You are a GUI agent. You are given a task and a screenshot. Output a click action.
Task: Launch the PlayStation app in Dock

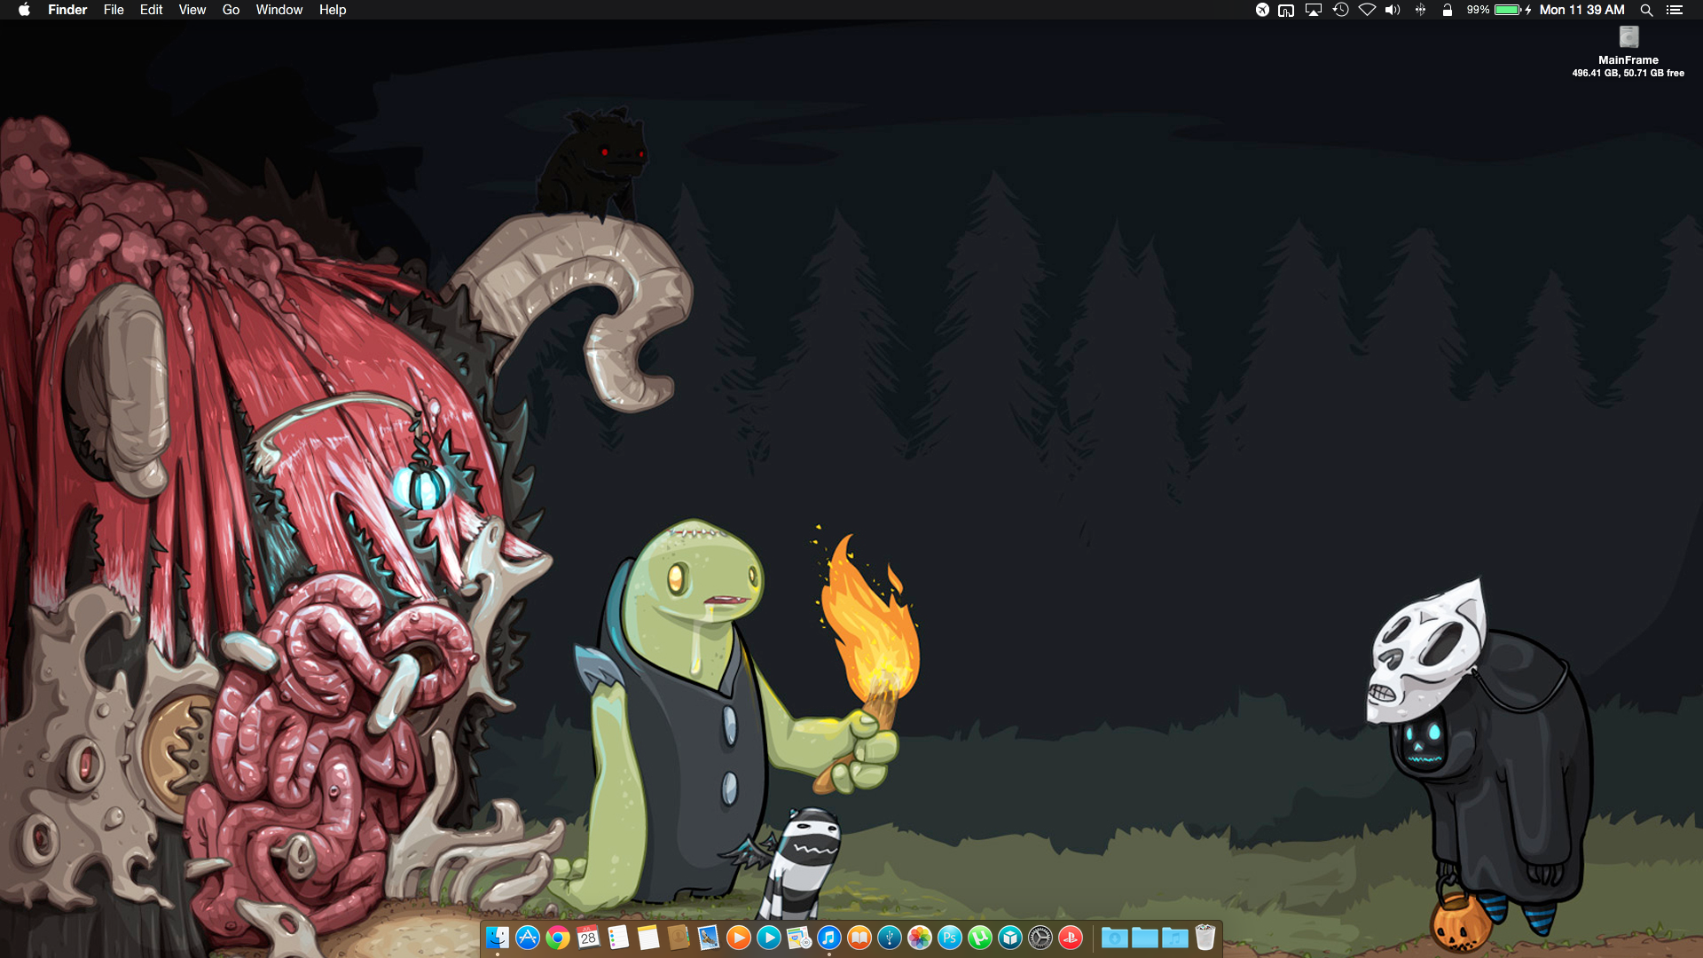[1071, 938]
